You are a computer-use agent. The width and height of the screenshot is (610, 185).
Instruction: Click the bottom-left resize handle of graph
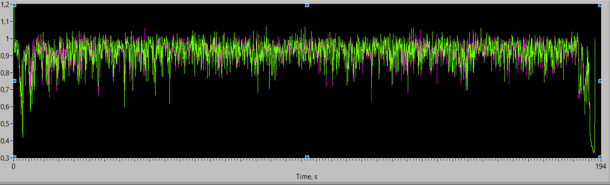tap(14, 157)
